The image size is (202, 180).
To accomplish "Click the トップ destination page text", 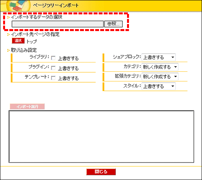I will click(31, 42).
